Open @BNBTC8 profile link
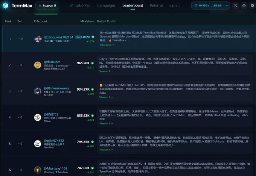 point(51,114)
